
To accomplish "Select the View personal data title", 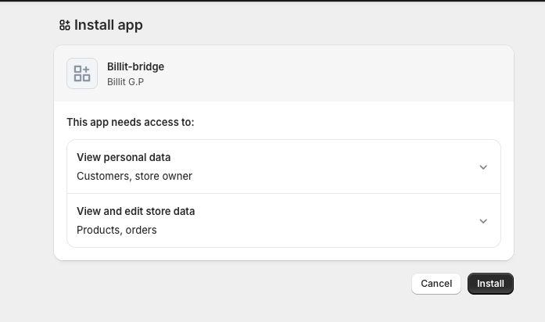I will (x=124, y=157).
